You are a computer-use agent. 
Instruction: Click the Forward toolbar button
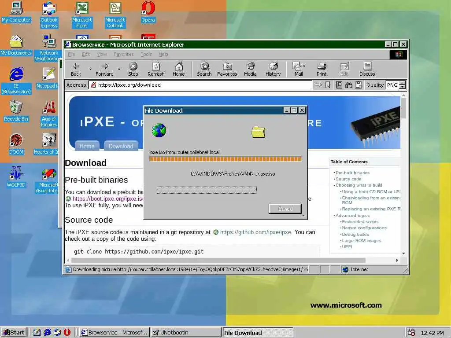(x=104, y=70)
